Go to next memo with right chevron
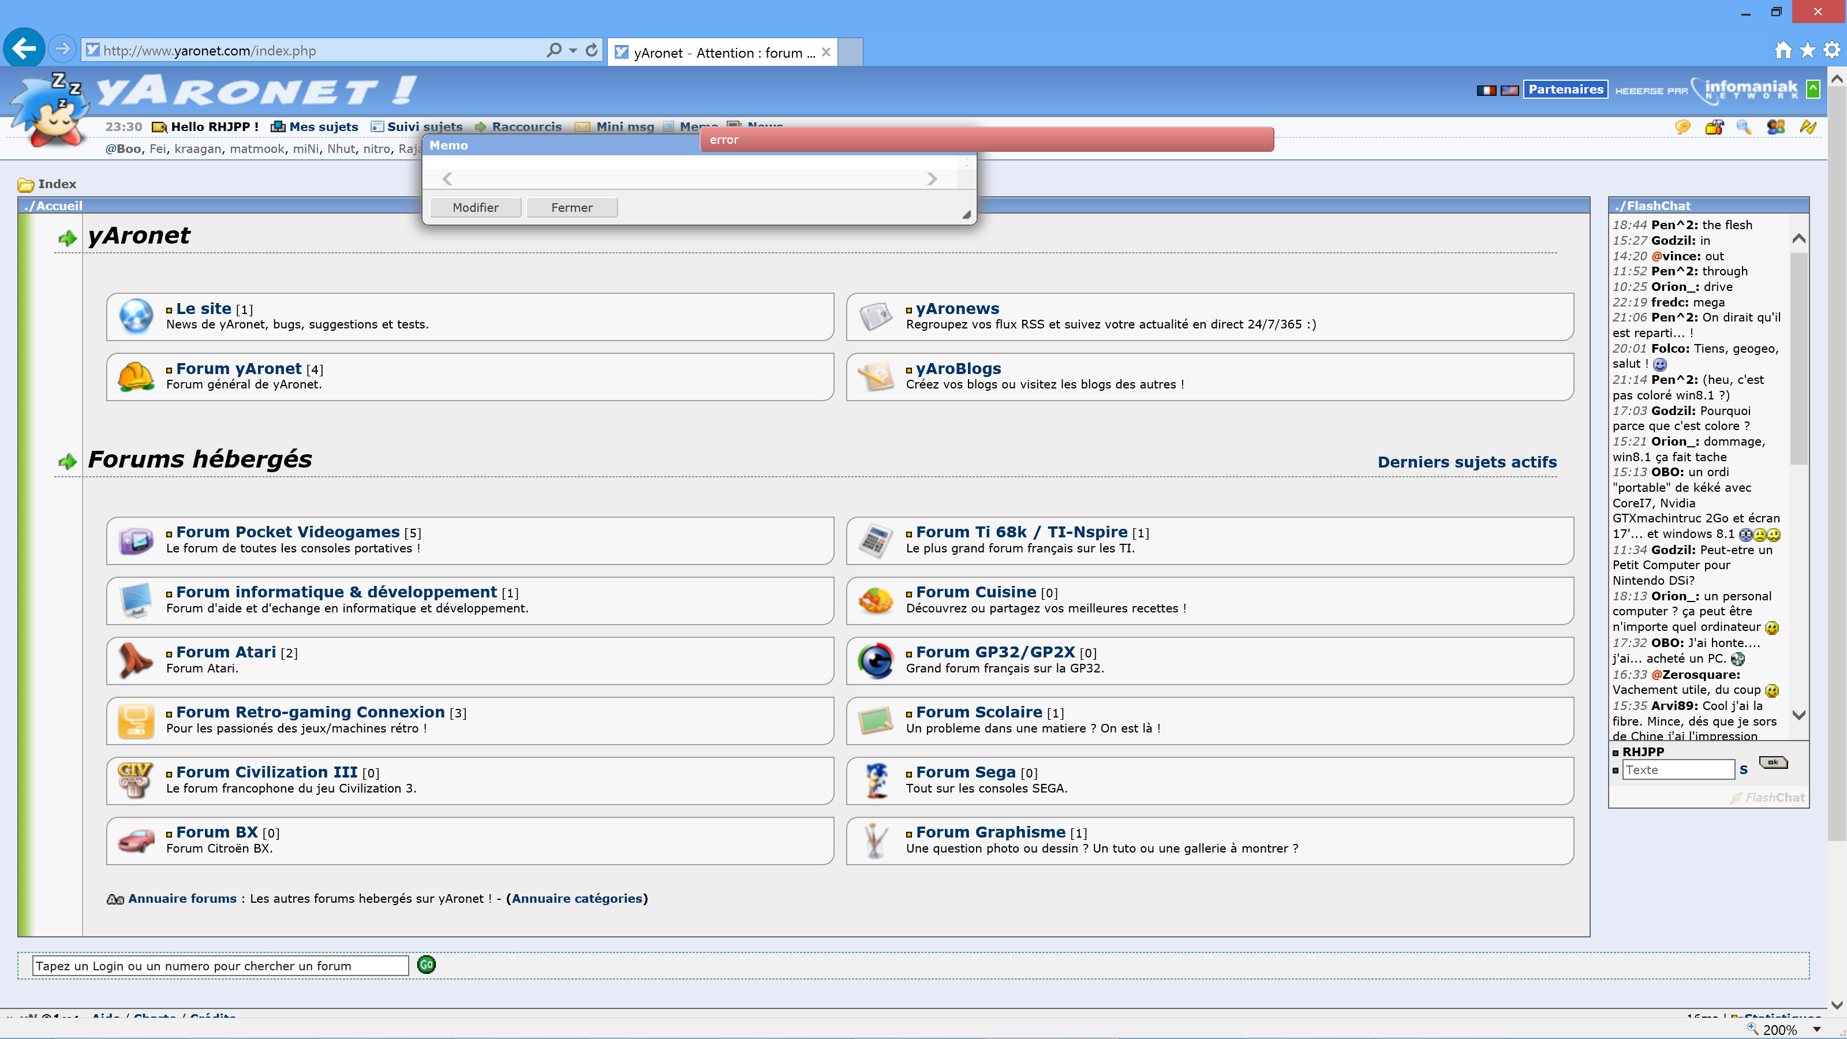Screen dimensions: 1847x1039 click(x=932, y=178)
